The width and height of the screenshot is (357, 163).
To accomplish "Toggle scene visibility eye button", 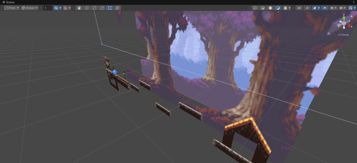I will click(x=325, y=8).
